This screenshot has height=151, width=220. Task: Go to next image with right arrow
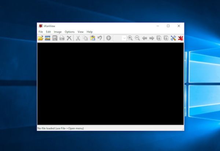click(x=151, y=38)
